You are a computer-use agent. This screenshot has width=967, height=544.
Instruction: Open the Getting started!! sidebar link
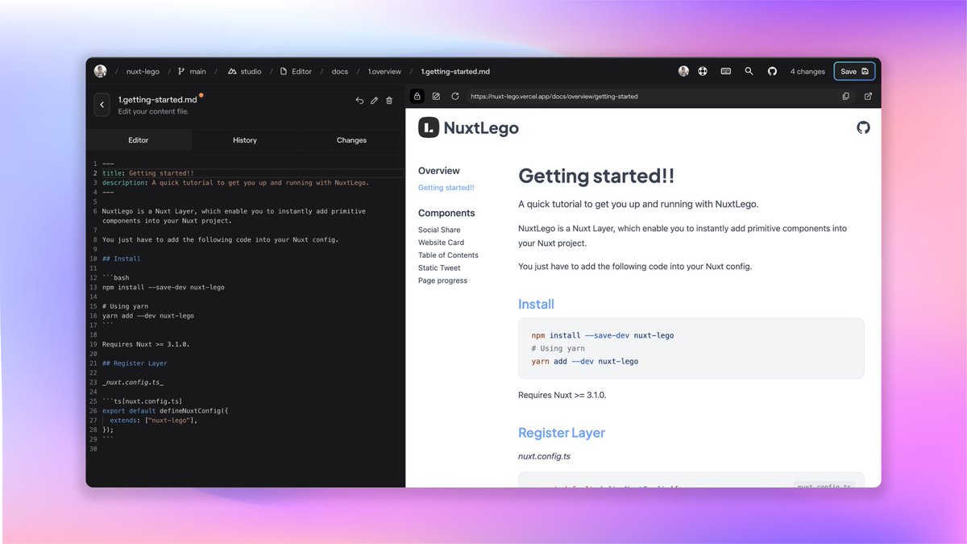446,188
